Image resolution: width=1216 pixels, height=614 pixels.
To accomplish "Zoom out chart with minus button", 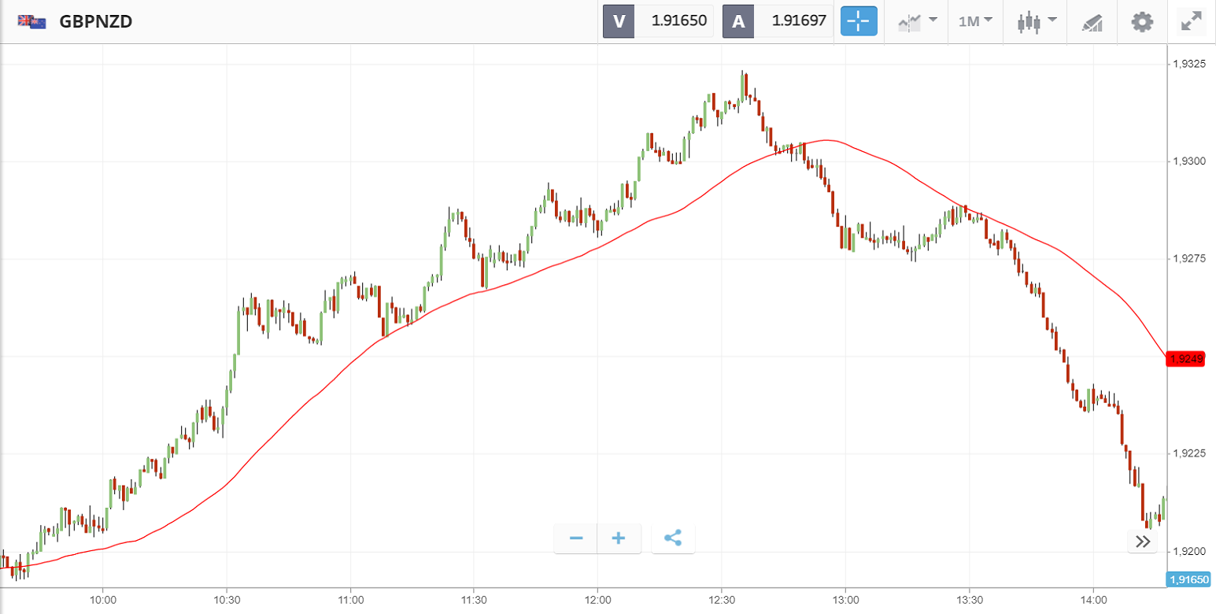I will pyautogui.click(x=576, y=538).
